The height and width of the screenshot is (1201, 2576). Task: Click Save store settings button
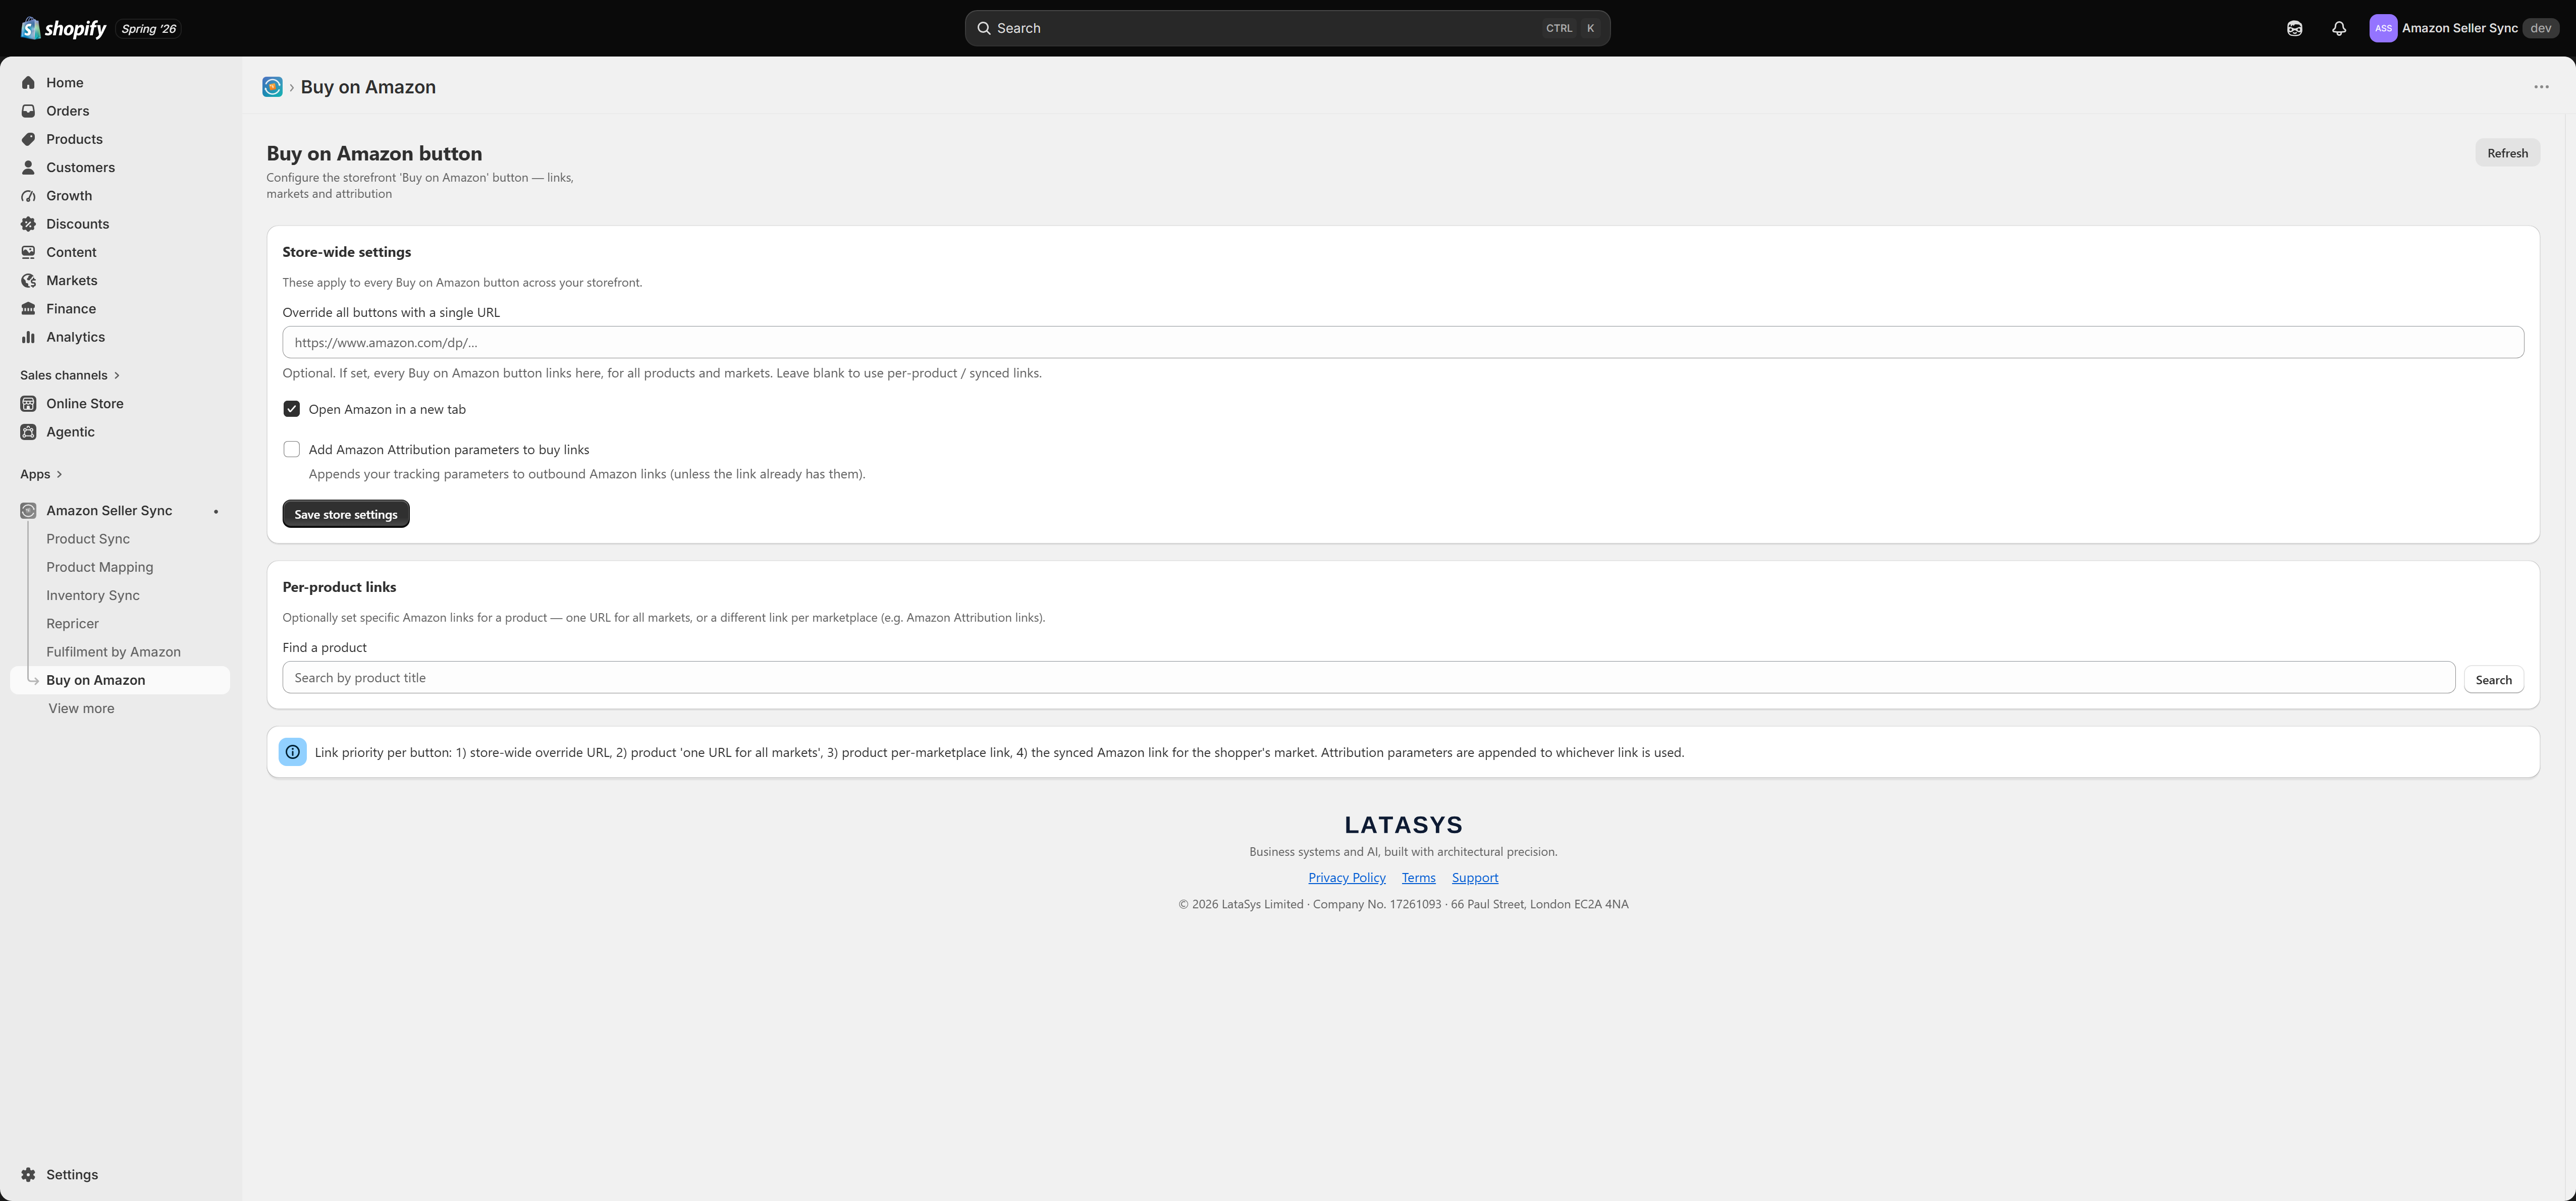tap(345, 514)
